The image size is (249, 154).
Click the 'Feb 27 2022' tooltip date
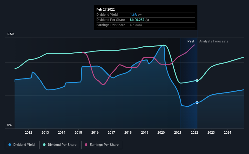pyautogui.click(x=106, y=9)
